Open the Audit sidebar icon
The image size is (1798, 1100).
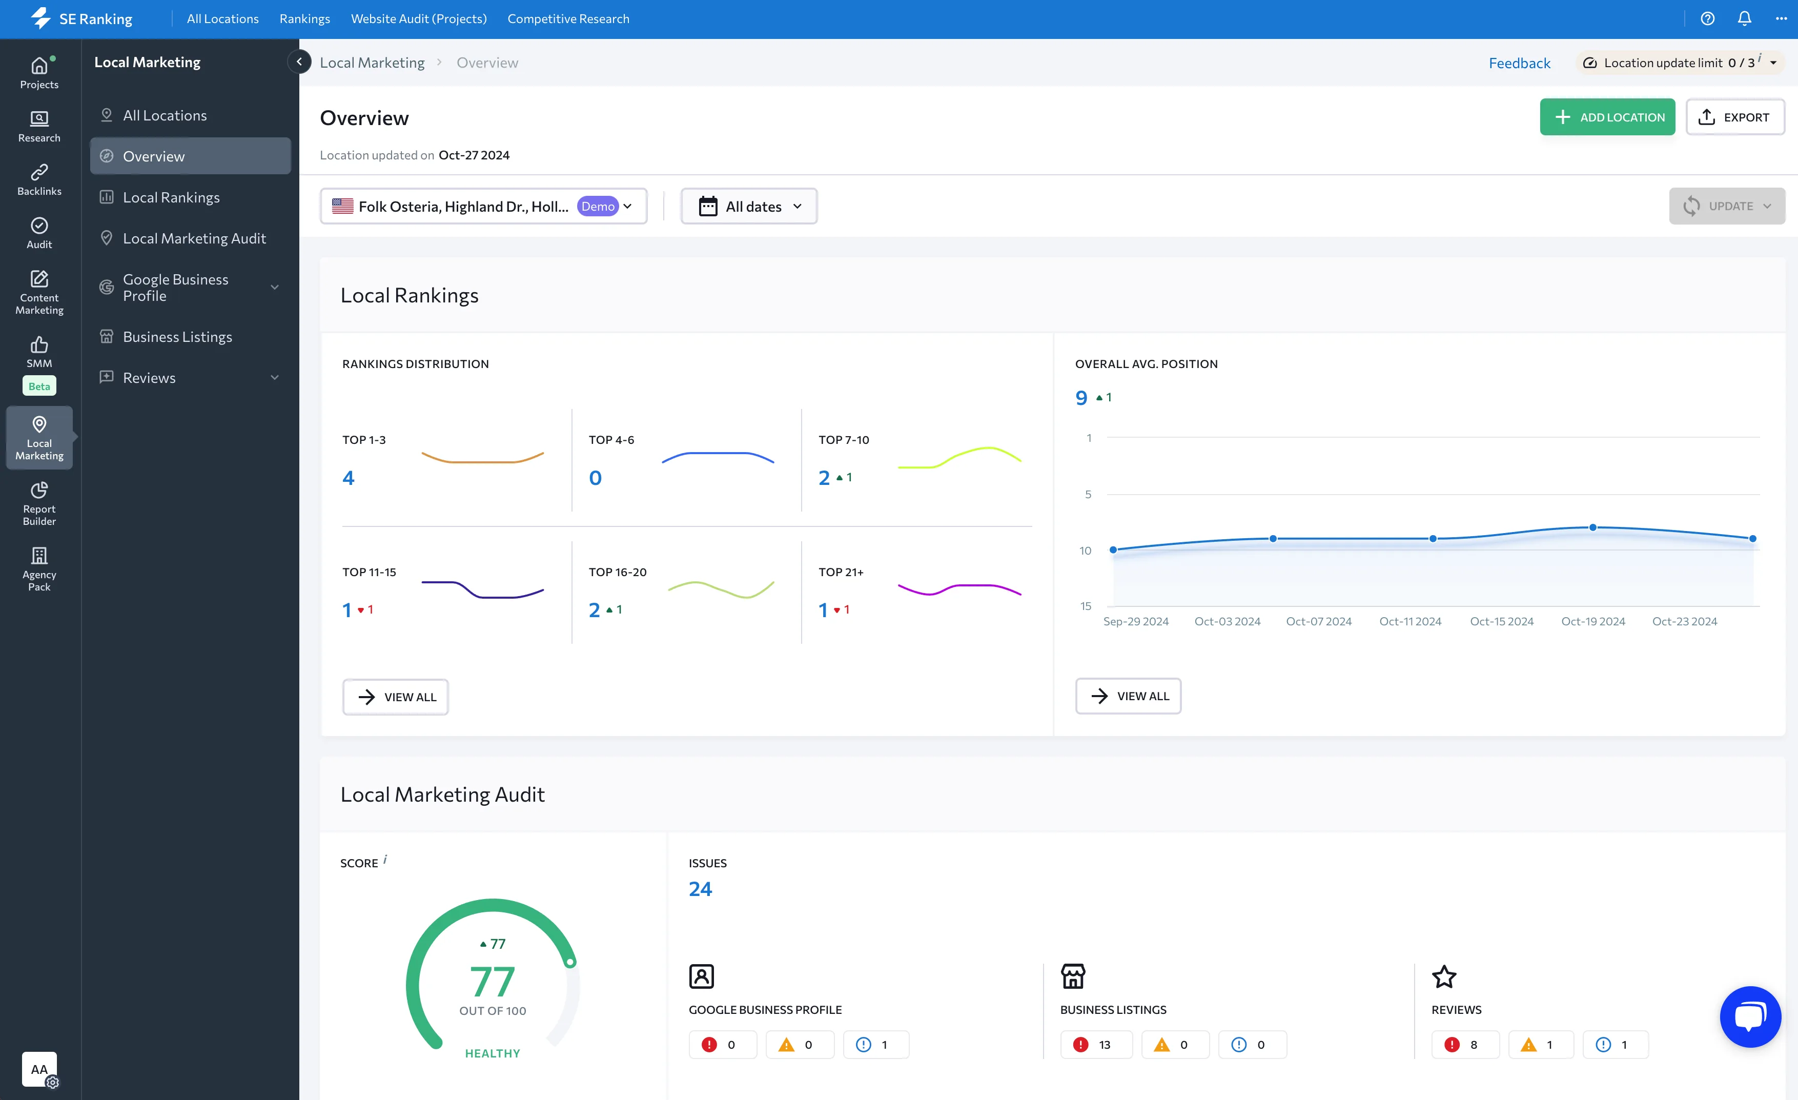(x=39, y=233)
